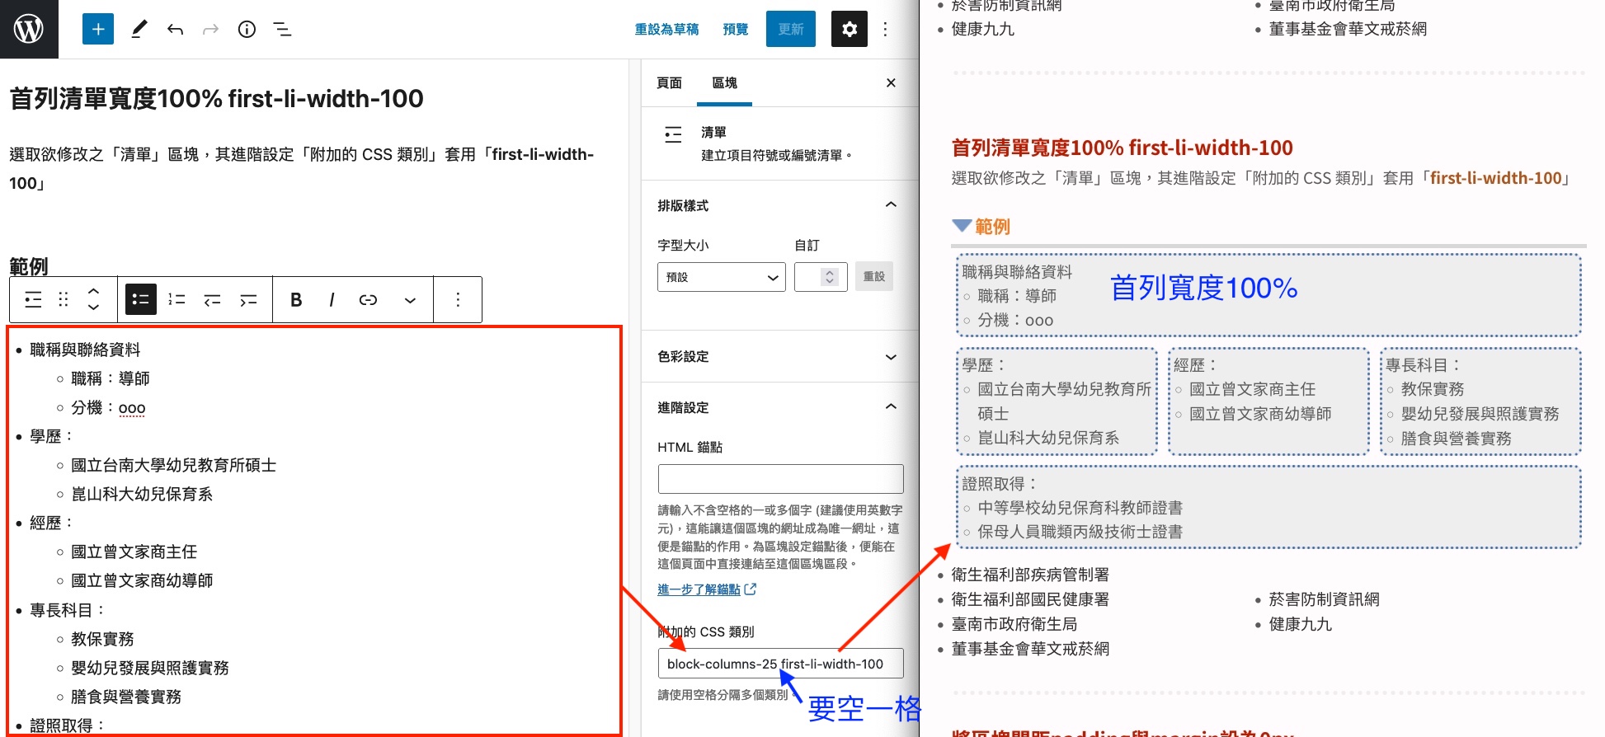Image resolution: width=1605 pixels, height=737 pixels.
Task: Focus the 附加的 CSS 類別 field
Action: click(x=780, y=664)
